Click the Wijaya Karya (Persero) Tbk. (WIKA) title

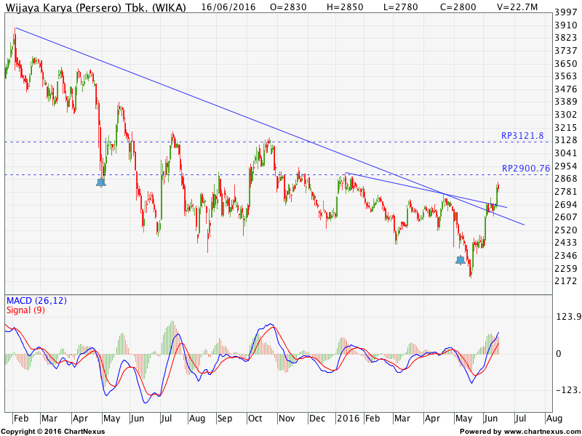[x=96, y=7]
